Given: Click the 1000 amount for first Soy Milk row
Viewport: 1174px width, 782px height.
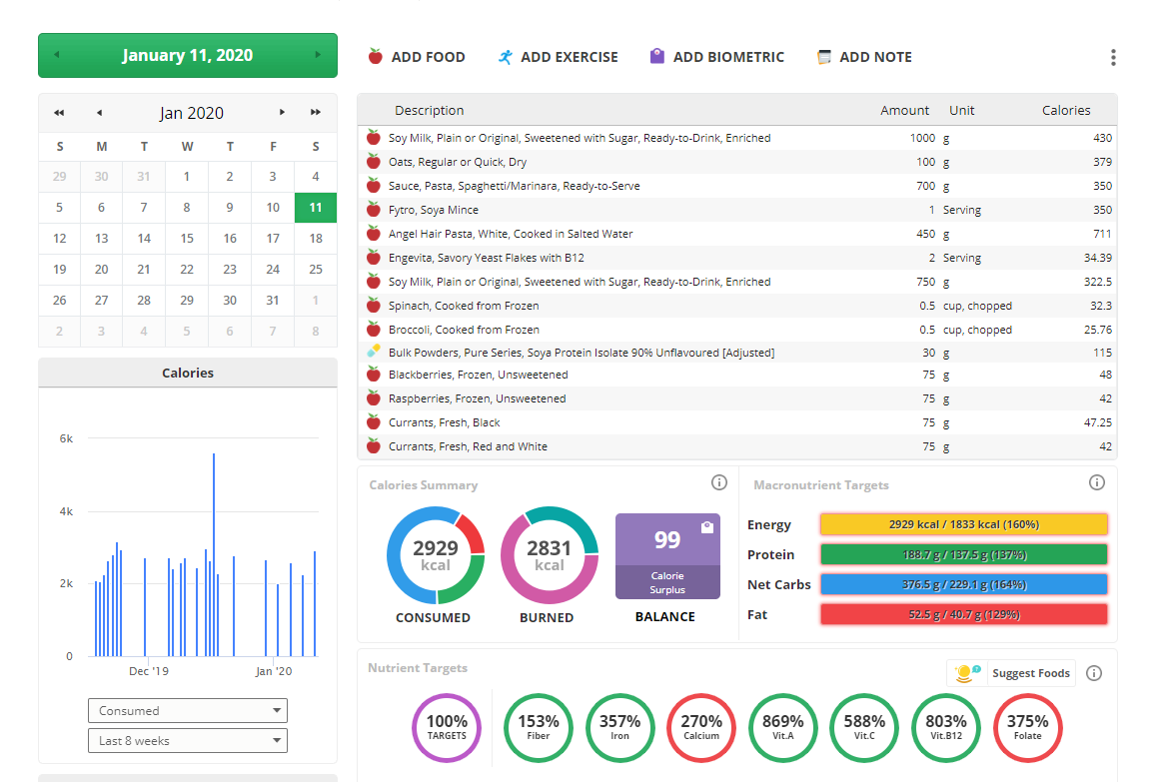Looking at the screenshot, I should [x=922, y=138].
